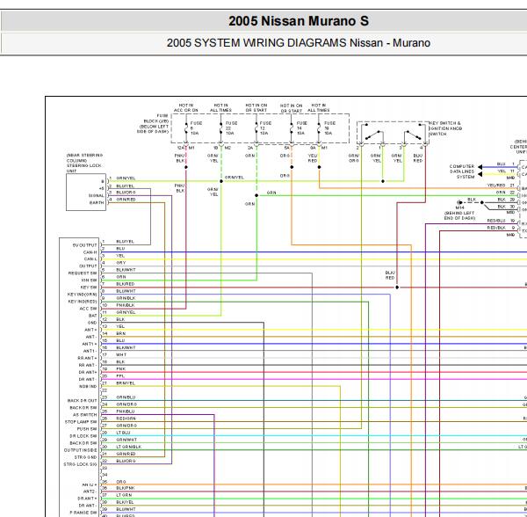Click the 'RED/BLU' wire label at pin 19
The height and width of the screenshot is (517, 527).
pyautogui.click(x=496, y=221)
